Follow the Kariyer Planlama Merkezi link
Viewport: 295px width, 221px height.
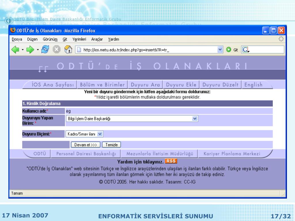[x=232, y=154]
